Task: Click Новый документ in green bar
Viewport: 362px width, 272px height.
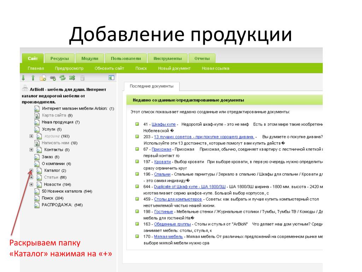Action: tap(174, 68)
